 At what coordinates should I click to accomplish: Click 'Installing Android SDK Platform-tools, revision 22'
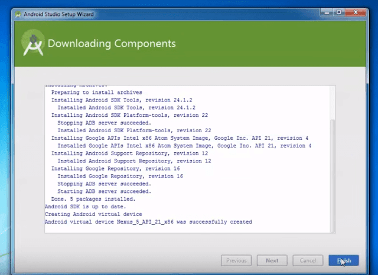129,115
